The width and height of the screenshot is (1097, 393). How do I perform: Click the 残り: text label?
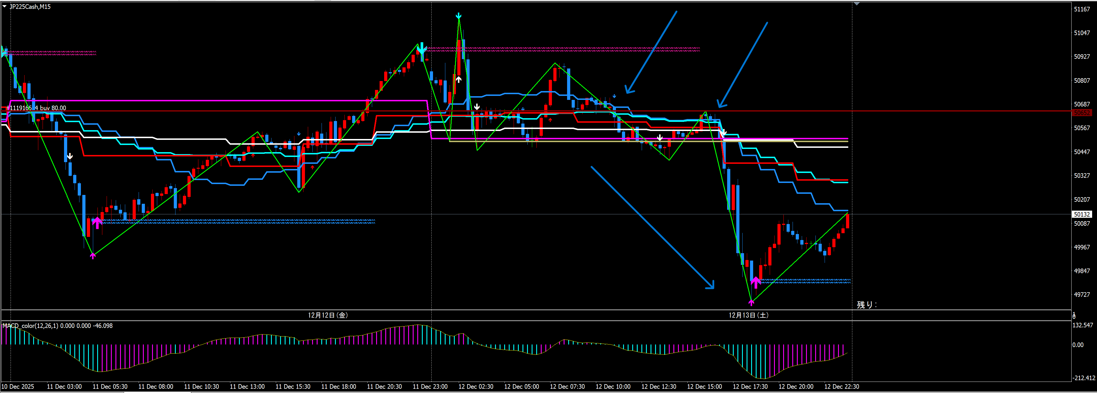[x=867, y=305]
